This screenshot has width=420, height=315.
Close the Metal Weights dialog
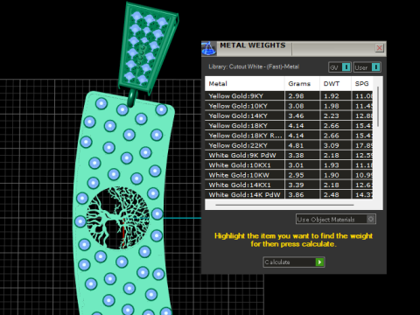(x=379, y=48)
